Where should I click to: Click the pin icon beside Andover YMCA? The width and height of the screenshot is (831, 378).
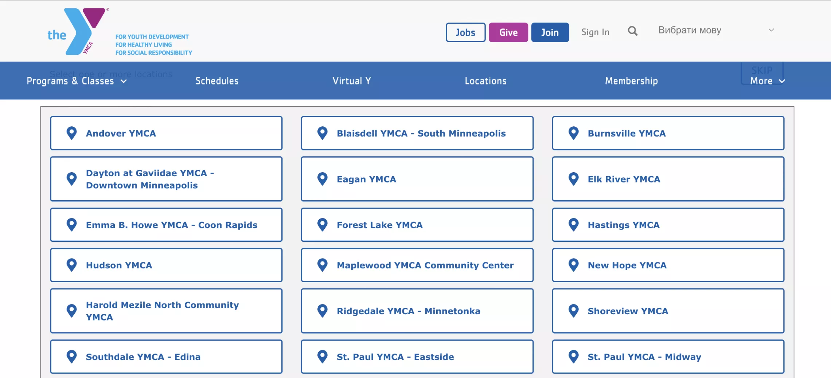72,133
